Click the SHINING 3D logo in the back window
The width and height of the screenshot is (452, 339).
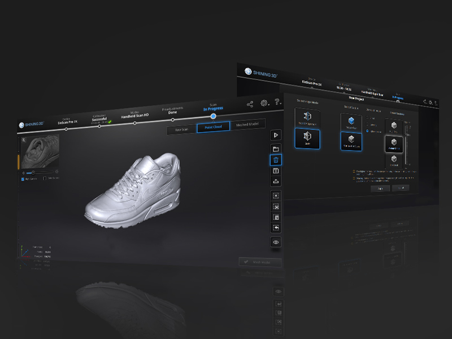coord(260,73)
